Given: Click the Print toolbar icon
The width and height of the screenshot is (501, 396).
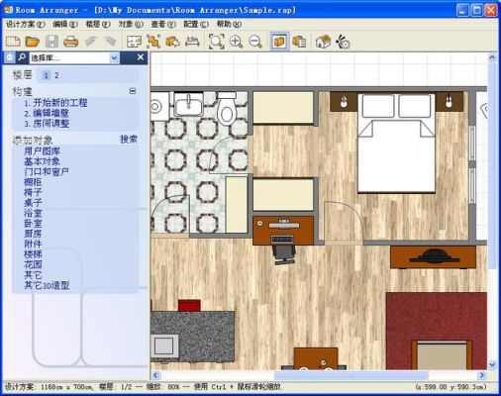Looking at the screenshot, I should coord(70,42).
